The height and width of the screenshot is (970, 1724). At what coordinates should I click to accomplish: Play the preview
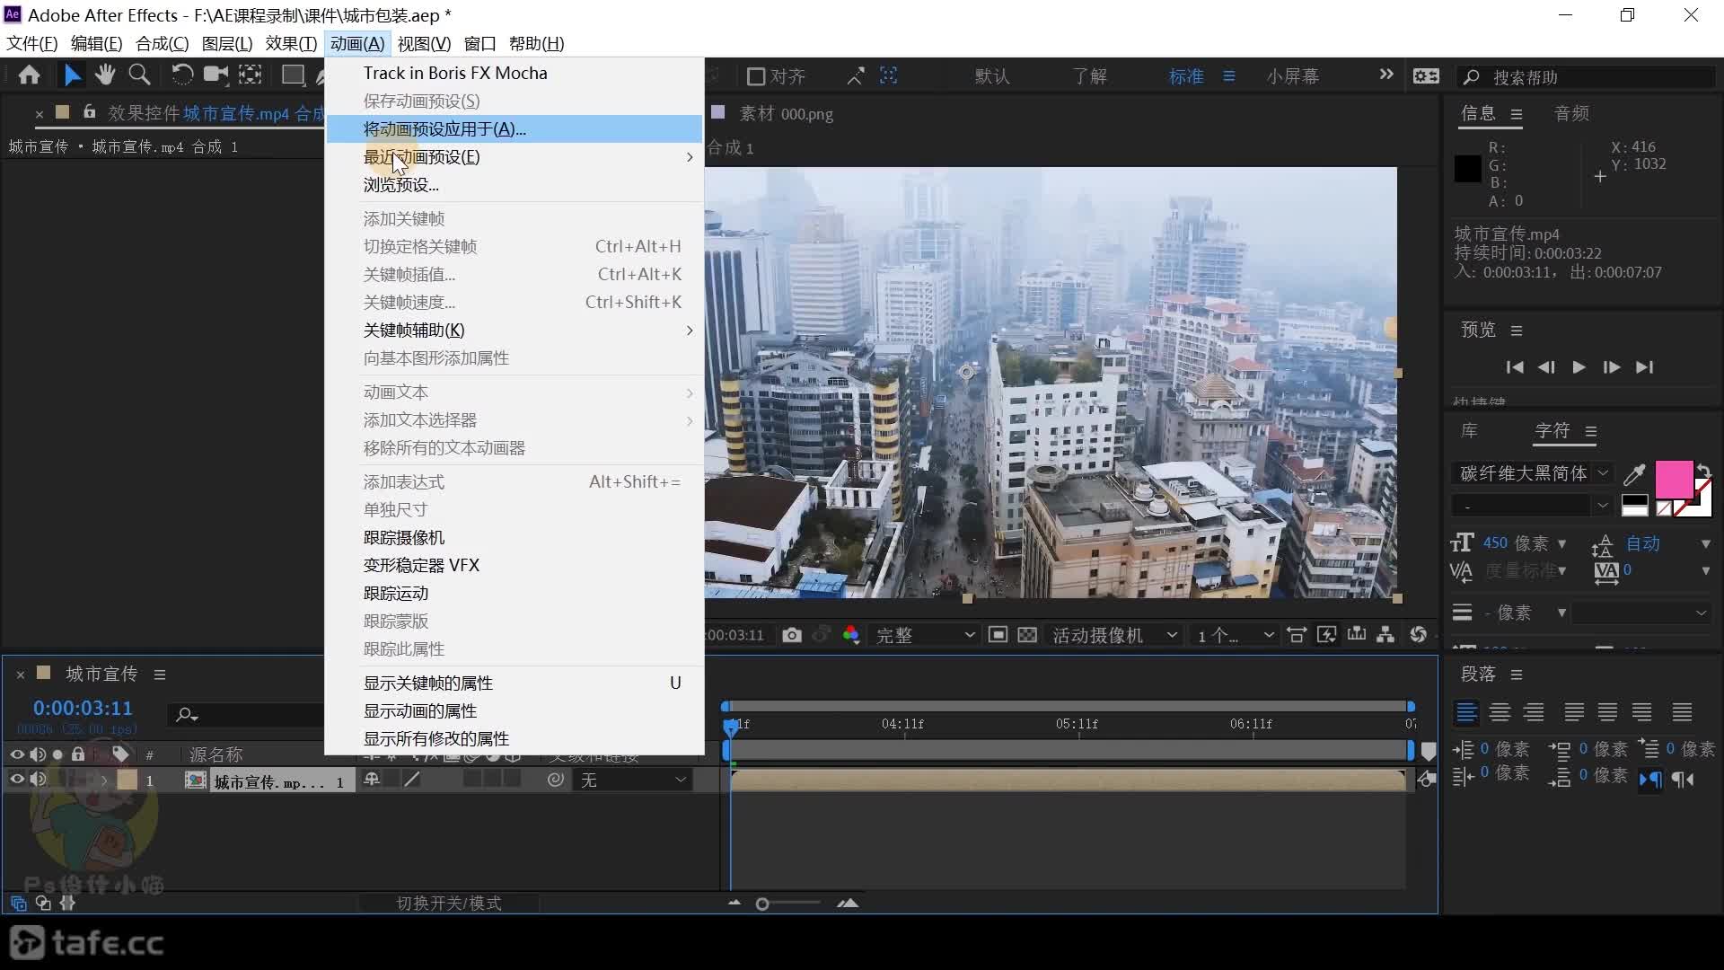click(x=1579, y=367)
